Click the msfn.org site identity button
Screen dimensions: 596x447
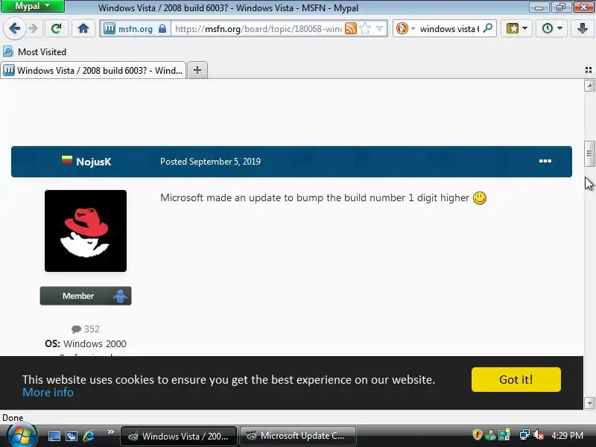[135, 29]
